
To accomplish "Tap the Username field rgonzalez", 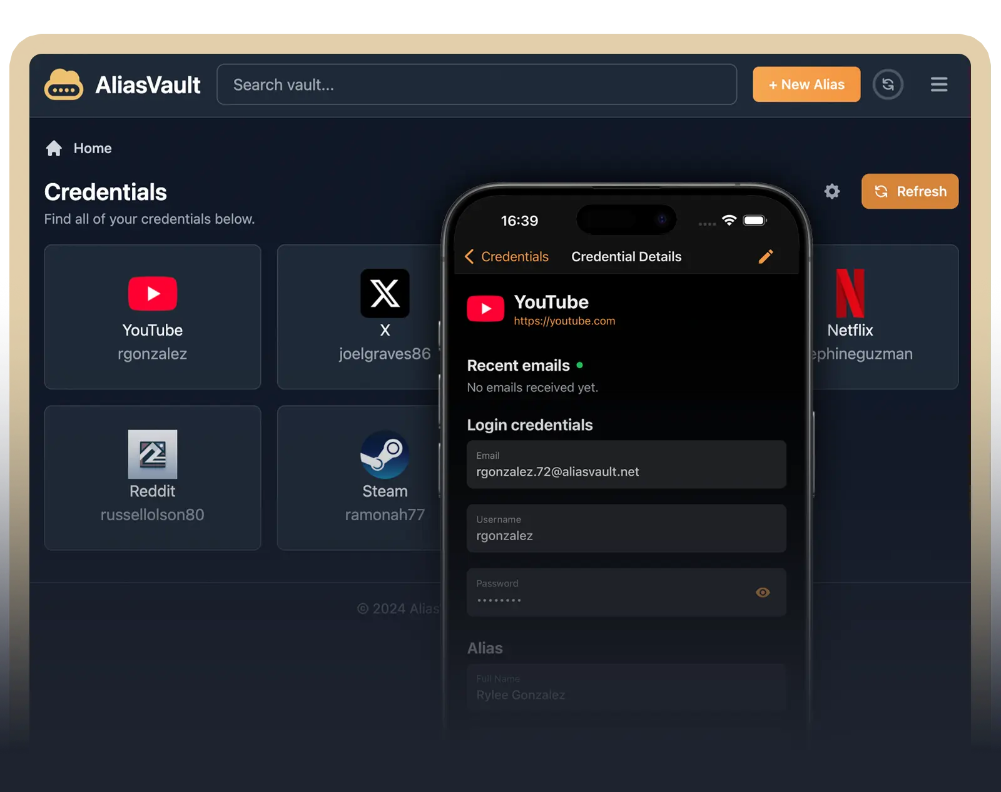I will [x=626, y=528].
